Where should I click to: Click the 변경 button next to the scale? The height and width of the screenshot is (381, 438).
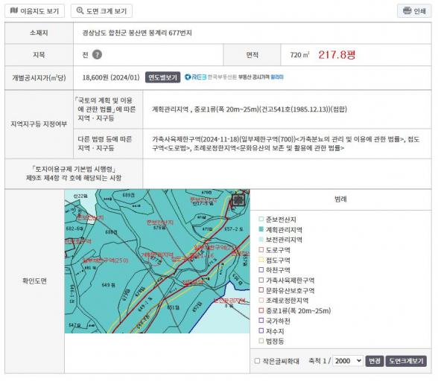pos(374,361)
